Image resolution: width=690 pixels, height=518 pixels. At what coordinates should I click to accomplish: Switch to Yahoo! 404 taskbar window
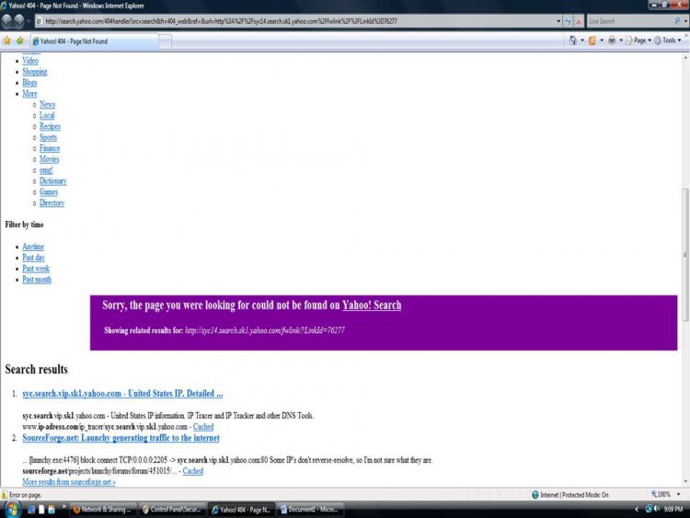[x=241, y=510]
